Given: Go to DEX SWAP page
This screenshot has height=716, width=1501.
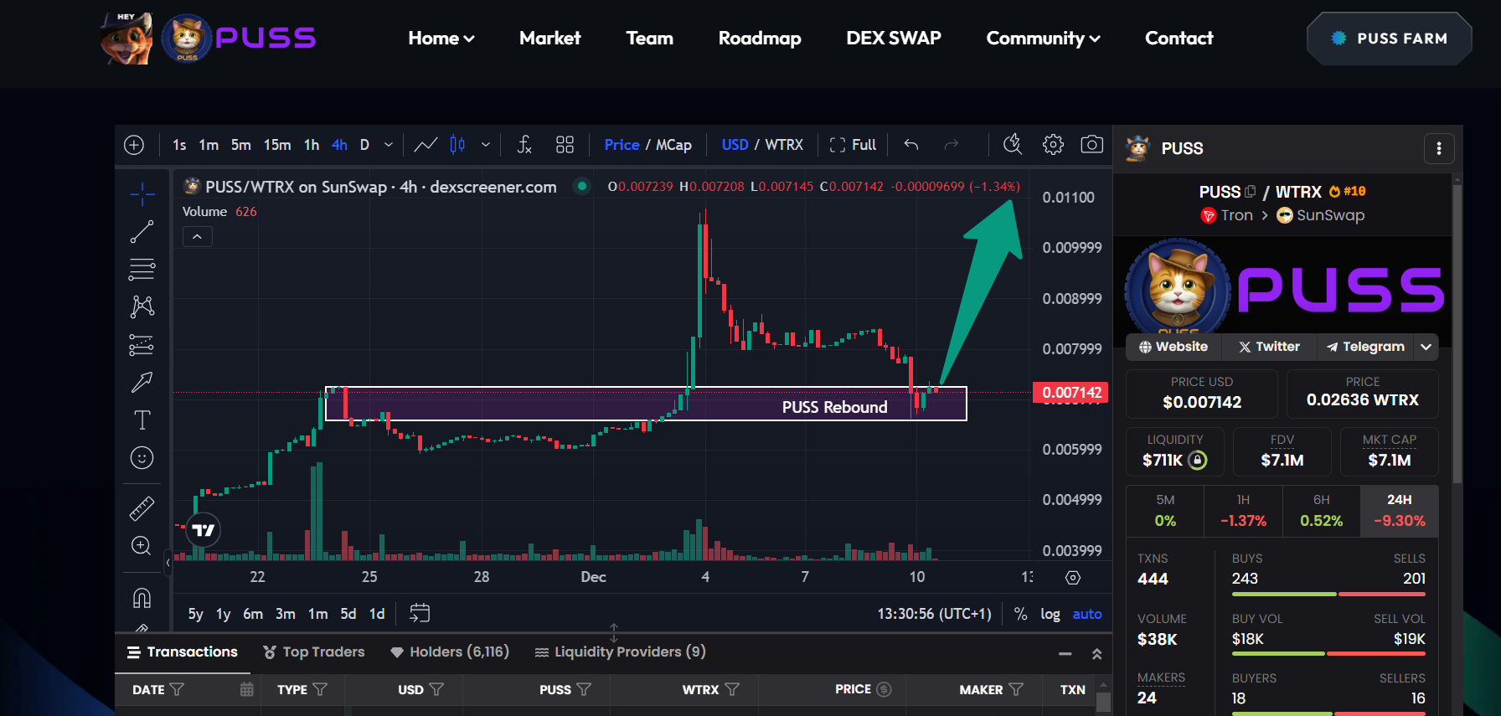Looking at the screenshot, I should pos(894,39).
